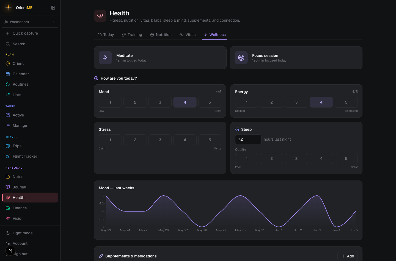Click the Orient compass icon

click(8, 63)
